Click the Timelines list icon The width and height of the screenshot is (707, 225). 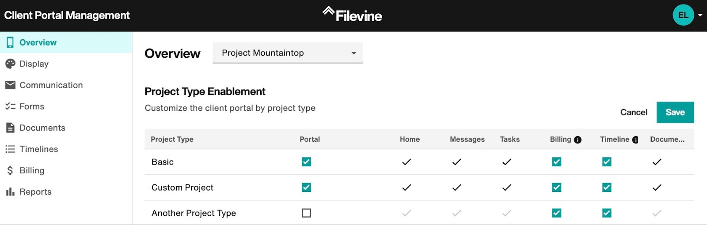10,149
